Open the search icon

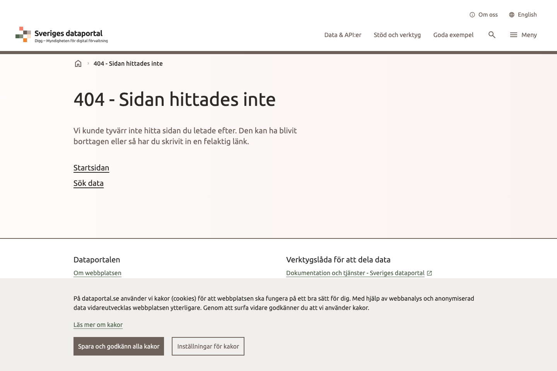[x=492, y=35]
